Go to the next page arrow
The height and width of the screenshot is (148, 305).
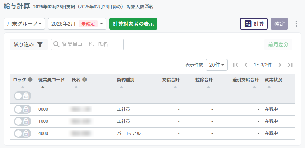(280, 65)
